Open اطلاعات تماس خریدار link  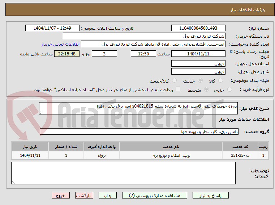click(60, 44)
